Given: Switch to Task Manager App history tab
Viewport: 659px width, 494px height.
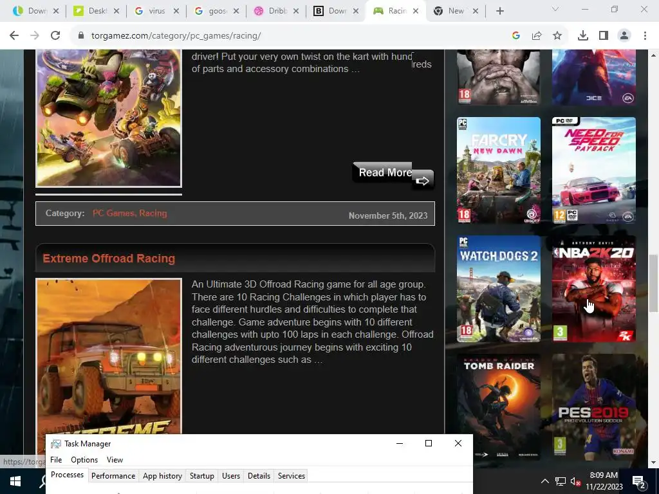Looking at the screenshot, I should (x=162, y=476).
